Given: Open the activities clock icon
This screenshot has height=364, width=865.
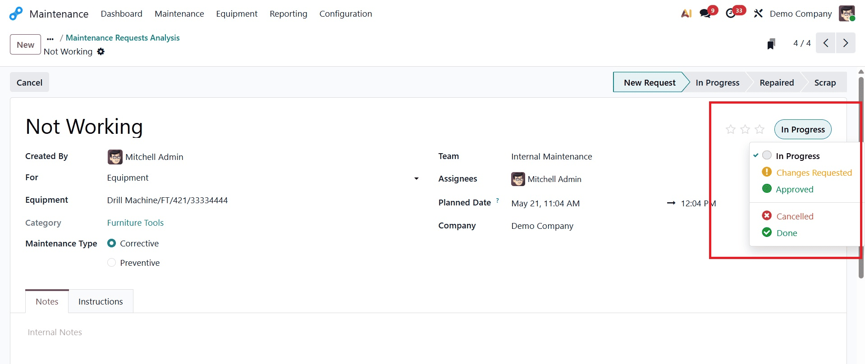Looking at the screenshot, I should coord(731,14).
